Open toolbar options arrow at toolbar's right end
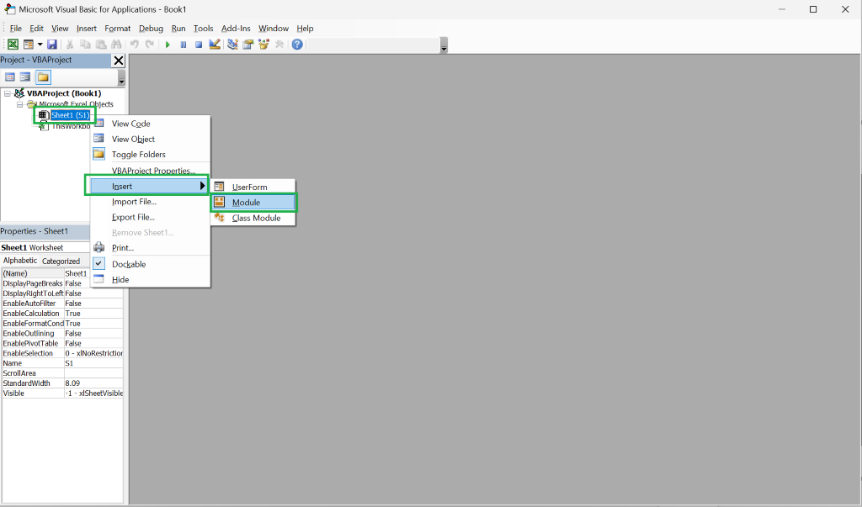The height and width of the screenshot is (507, 862). point(444,45)
